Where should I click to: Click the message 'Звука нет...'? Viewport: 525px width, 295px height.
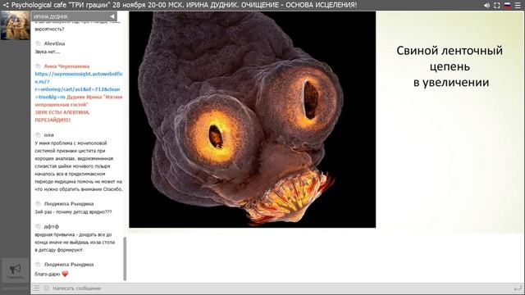click(x=48, y=52)
